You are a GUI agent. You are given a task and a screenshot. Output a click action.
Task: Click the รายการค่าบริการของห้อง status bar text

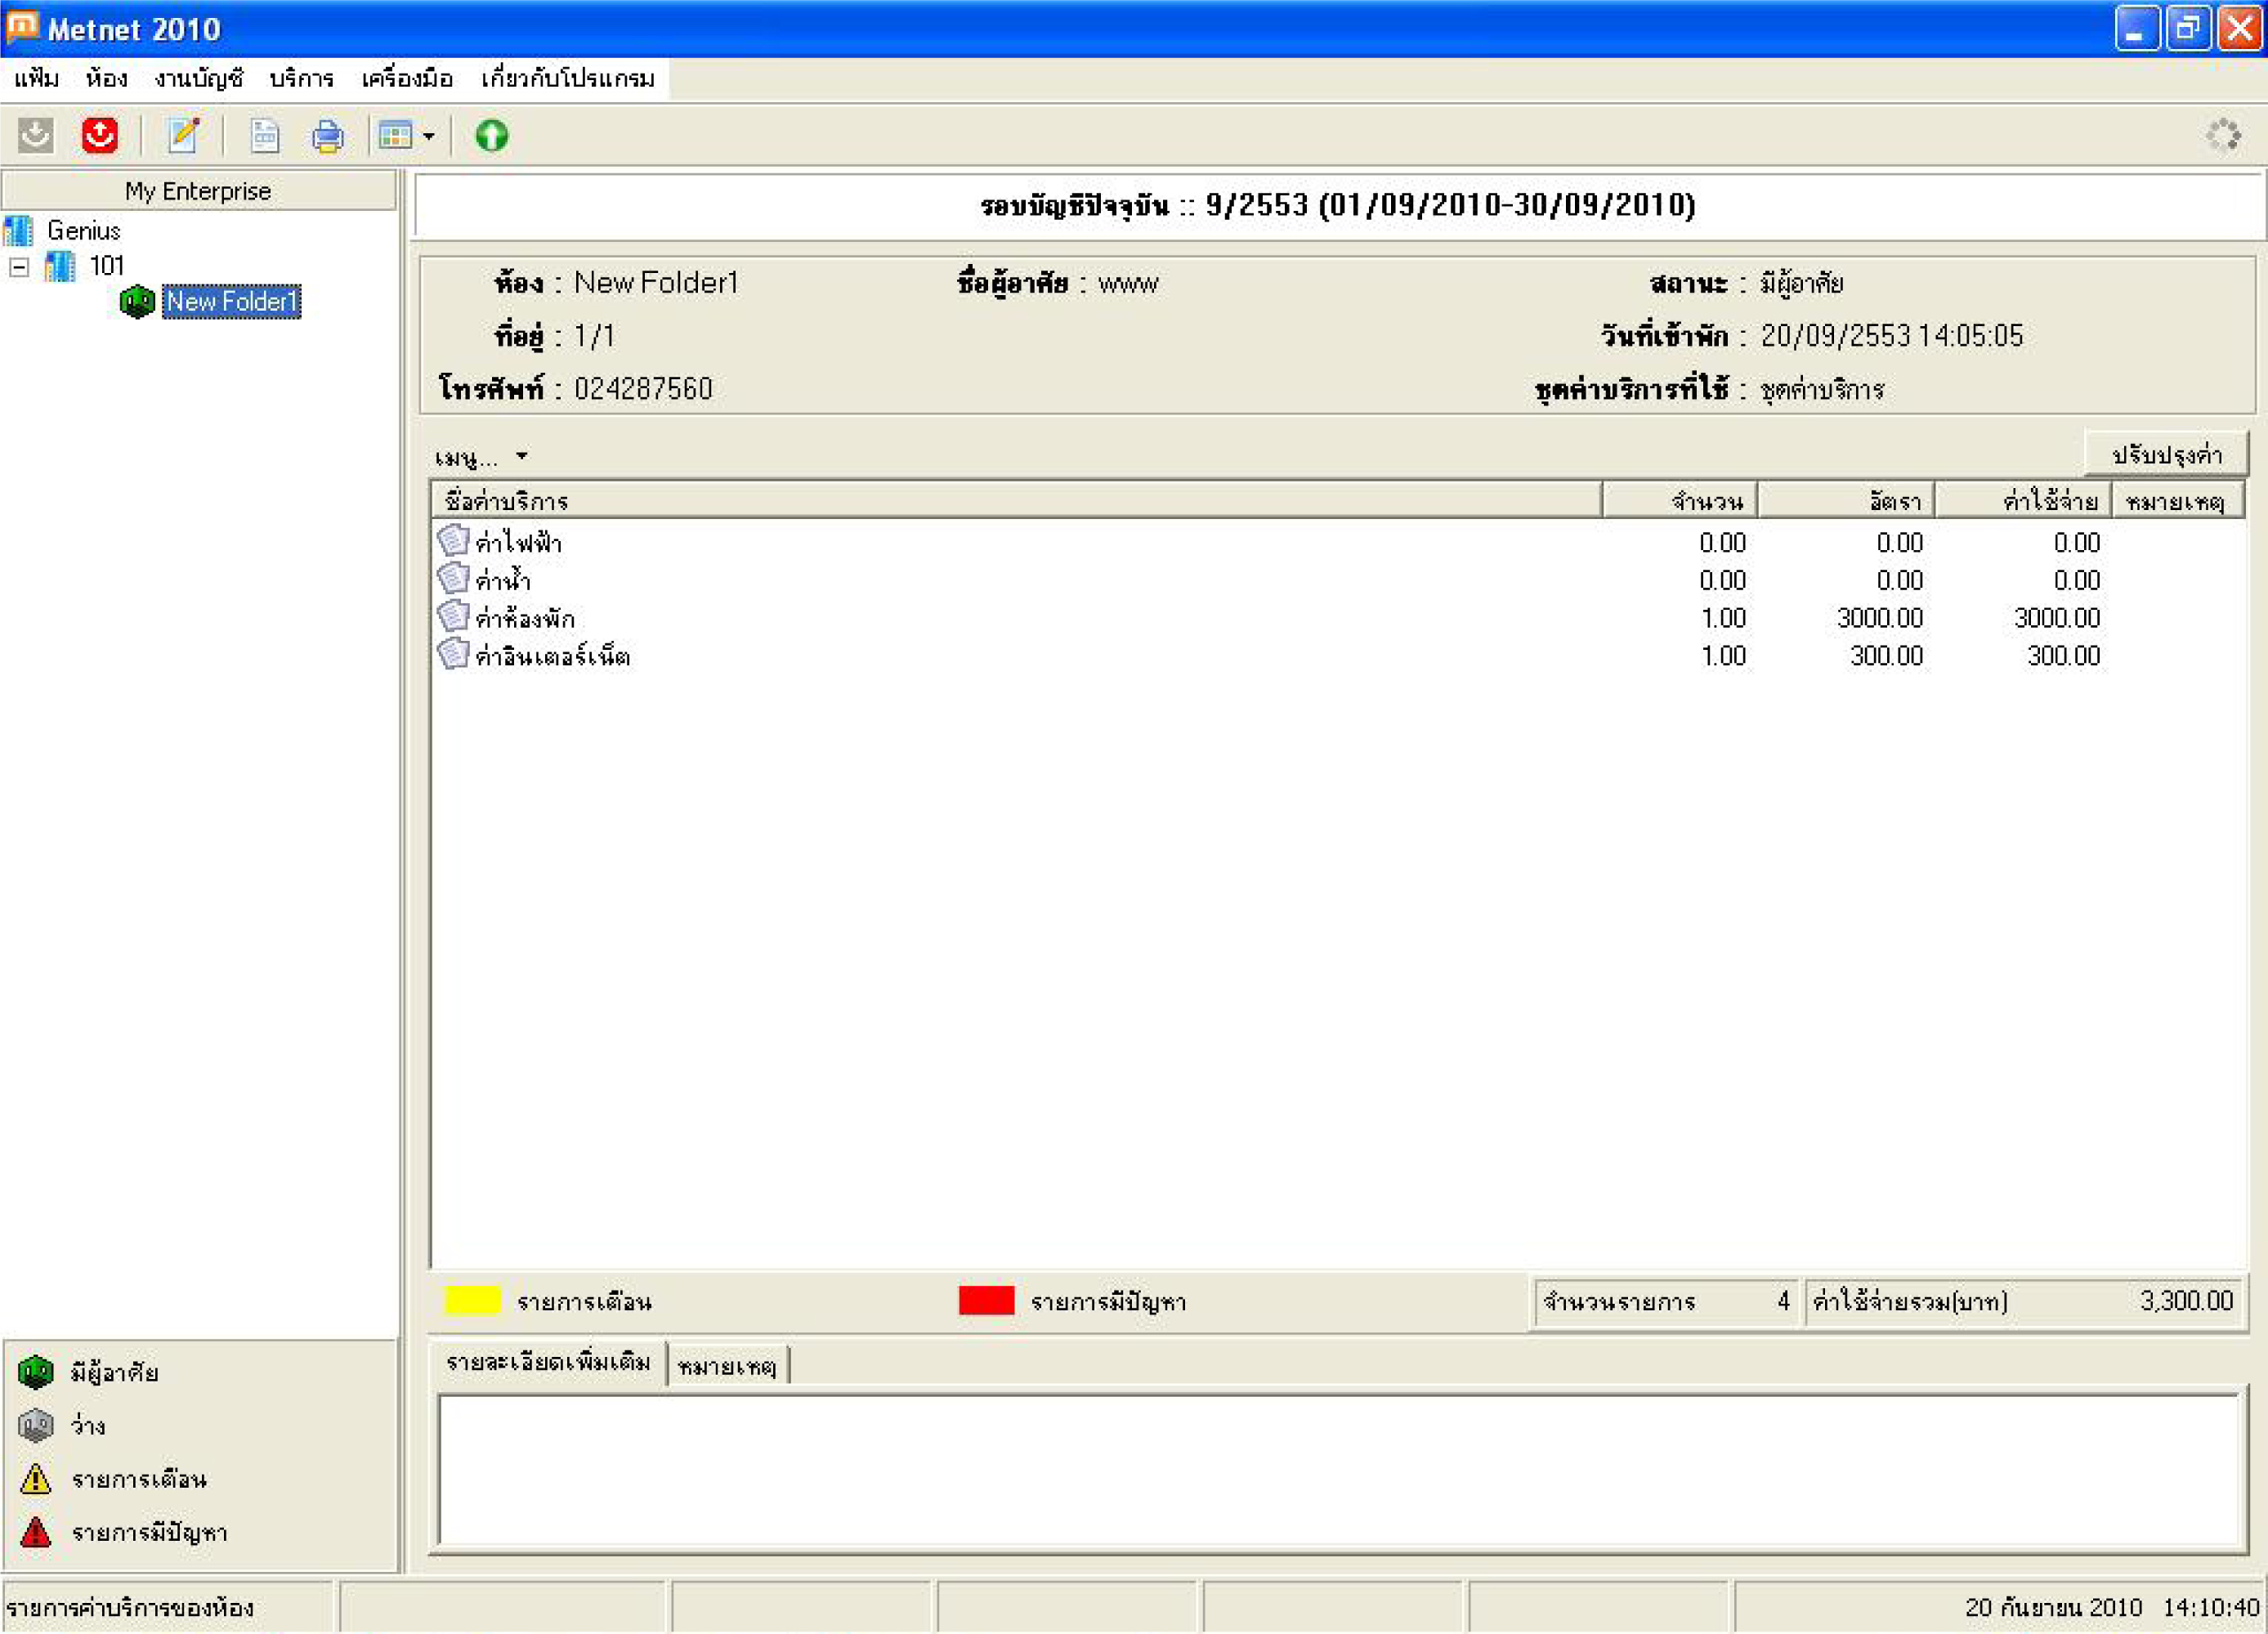pyautogui.click(x=130, y=1608)
